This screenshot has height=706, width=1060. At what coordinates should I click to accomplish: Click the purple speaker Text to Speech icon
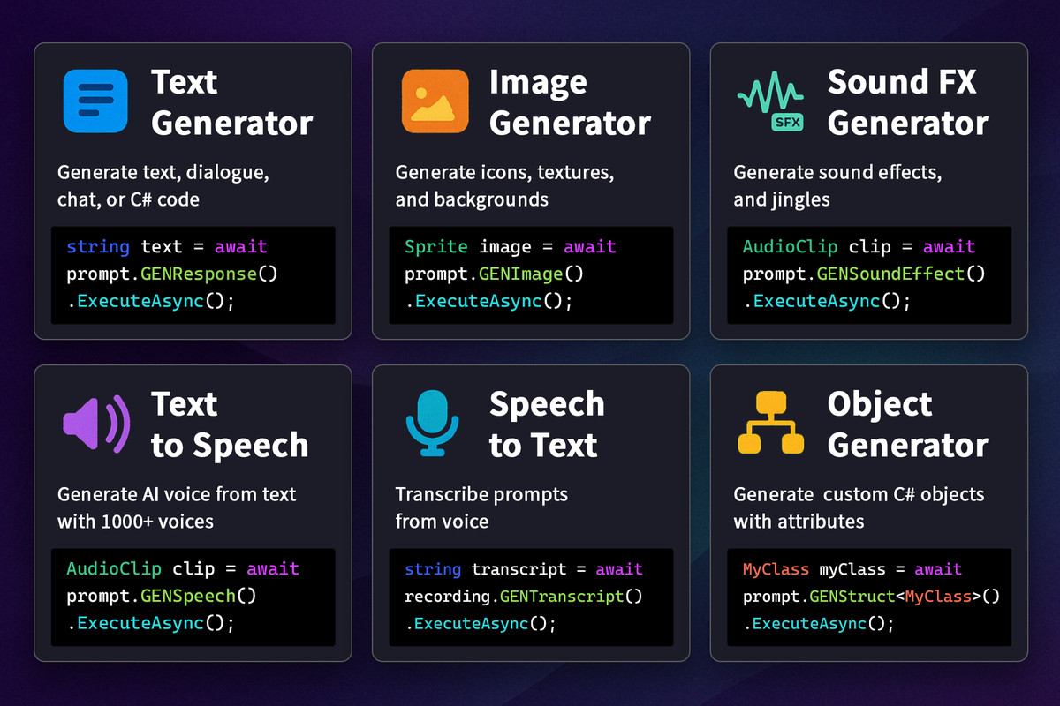tap(96, 424)
